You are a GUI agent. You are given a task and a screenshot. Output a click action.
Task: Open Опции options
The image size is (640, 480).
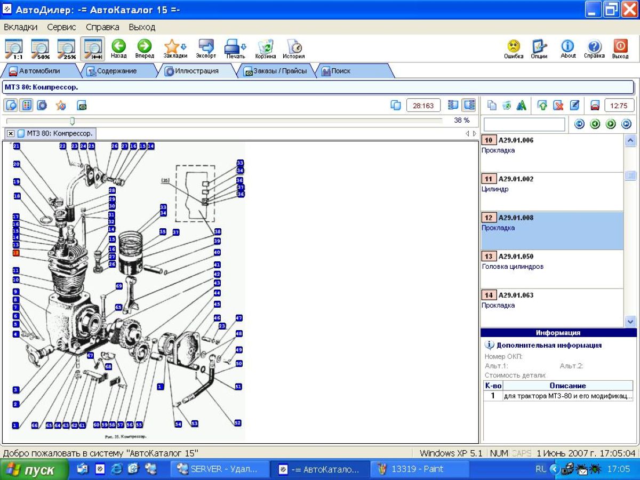(x=539, y=49)
